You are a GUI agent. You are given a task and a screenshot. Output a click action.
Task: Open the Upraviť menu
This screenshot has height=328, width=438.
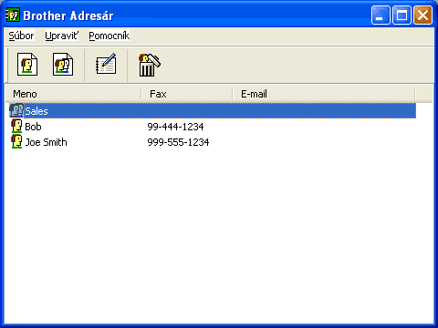[x=62, y=36]
